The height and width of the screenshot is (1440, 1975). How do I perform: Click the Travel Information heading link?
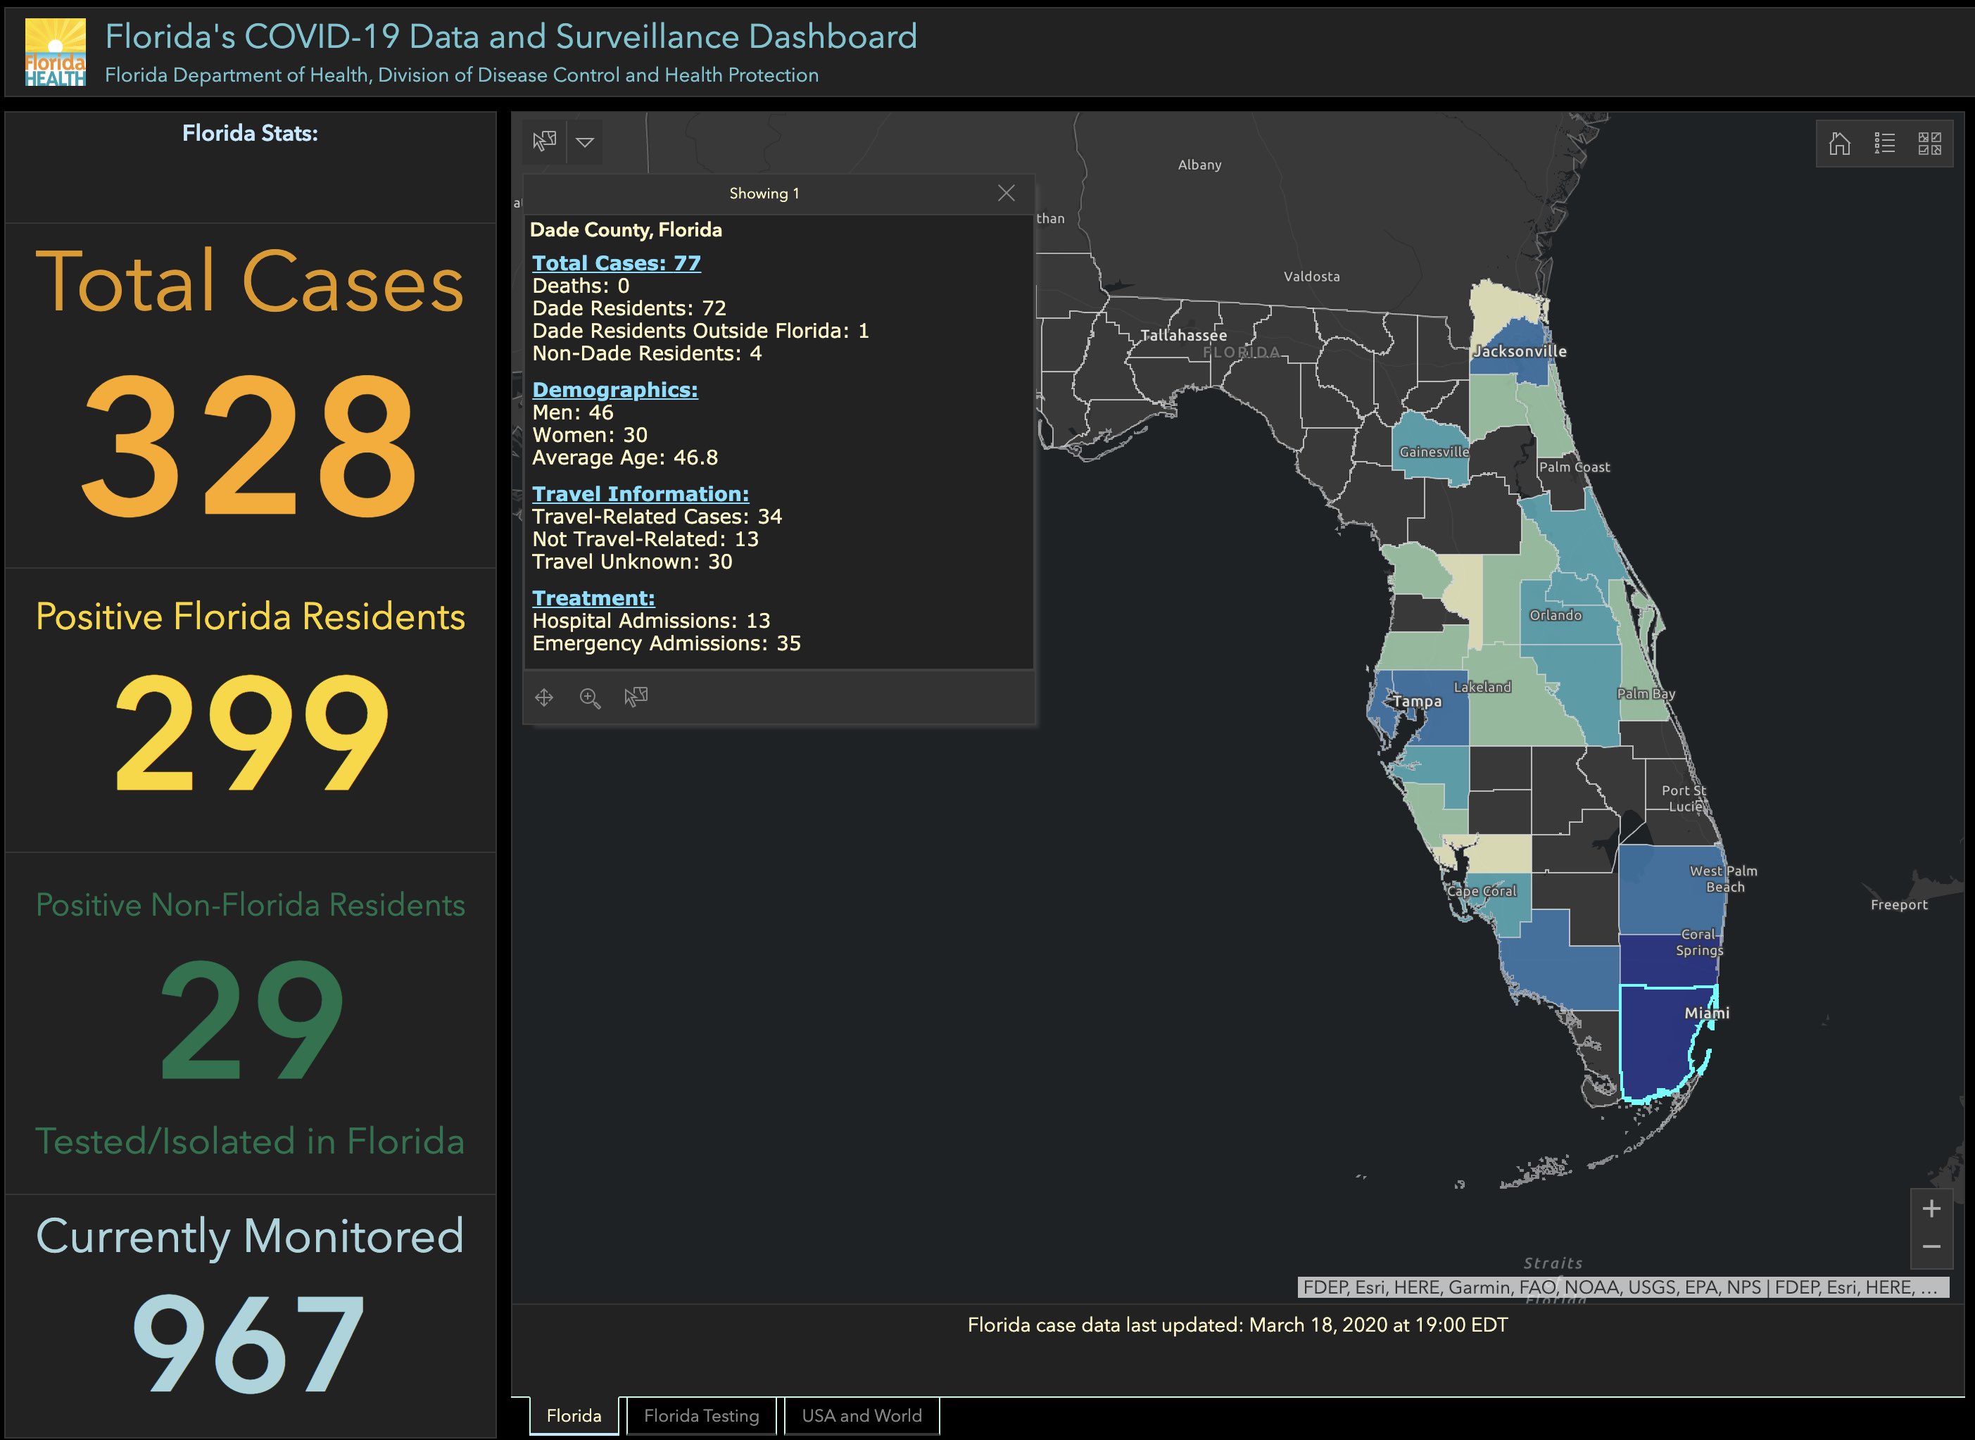[x=640, y=494]
